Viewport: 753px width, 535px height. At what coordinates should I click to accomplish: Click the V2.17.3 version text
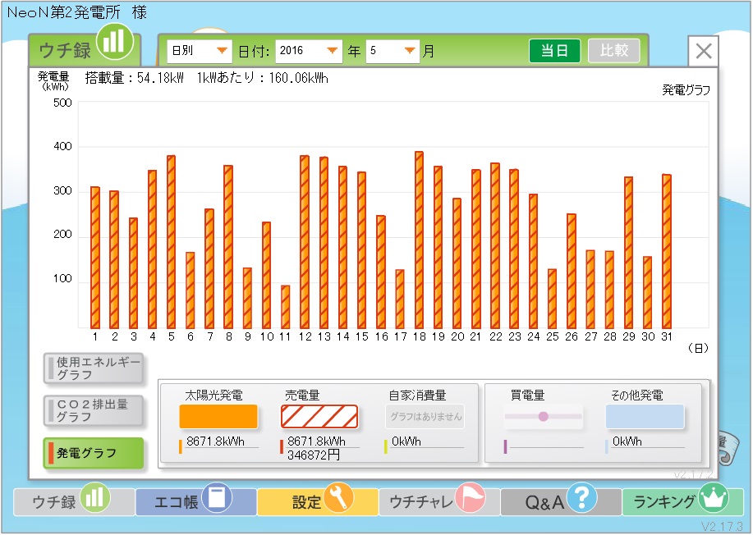[722, 526]
